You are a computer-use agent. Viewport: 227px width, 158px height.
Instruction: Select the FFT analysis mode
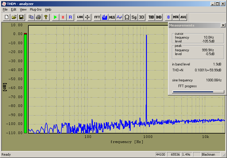point(97,17)
